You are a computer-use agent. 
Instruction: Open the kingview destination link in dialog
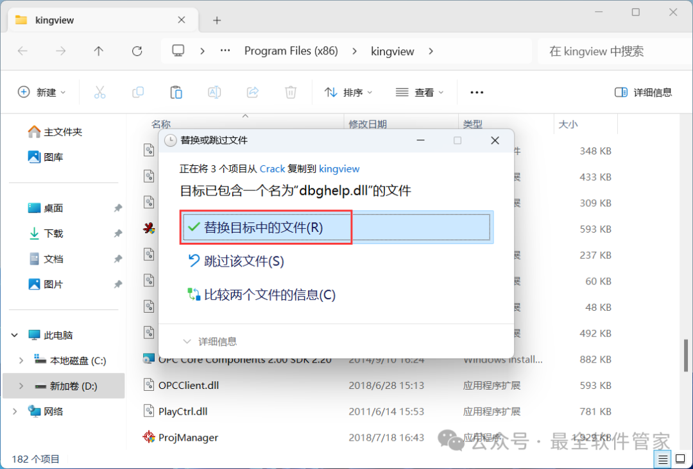339,169
